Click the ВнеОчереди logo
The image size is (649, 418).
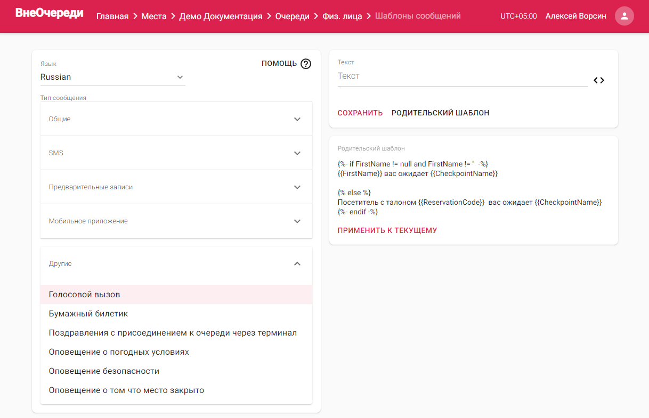click(x=49, y=14)
